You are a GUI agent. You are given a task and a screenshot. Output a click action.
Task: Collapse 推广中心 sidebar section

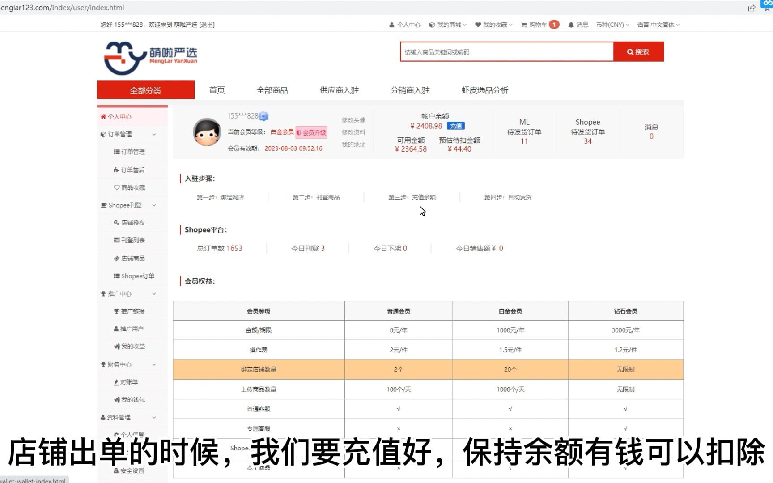[132, 294]
